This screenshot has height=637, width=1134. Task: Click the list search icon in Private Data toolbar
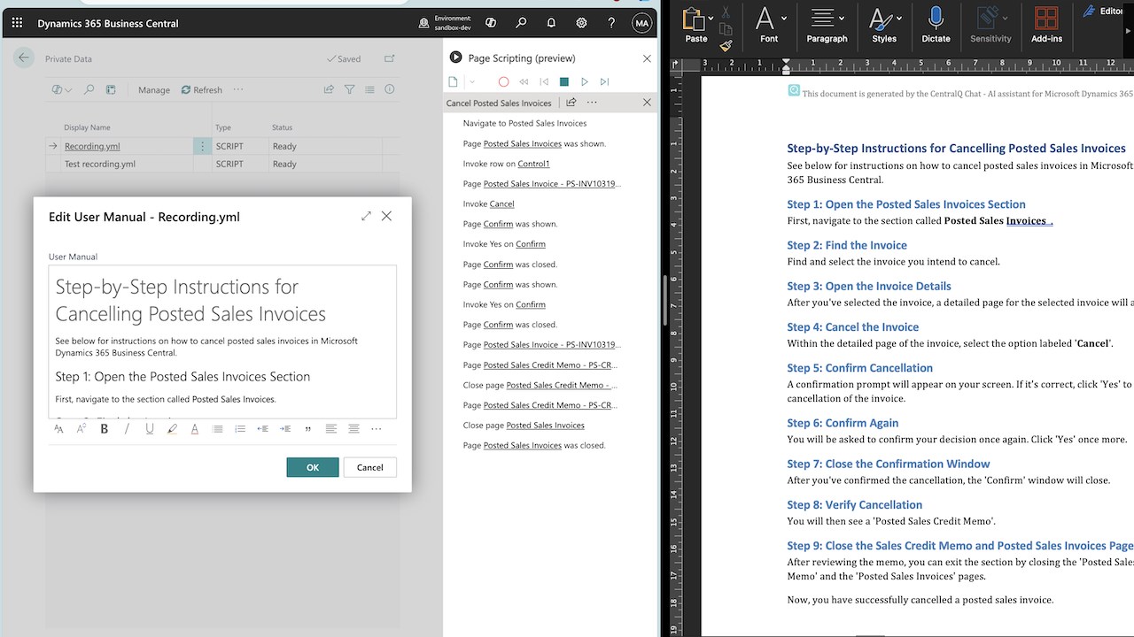point(89,89)
